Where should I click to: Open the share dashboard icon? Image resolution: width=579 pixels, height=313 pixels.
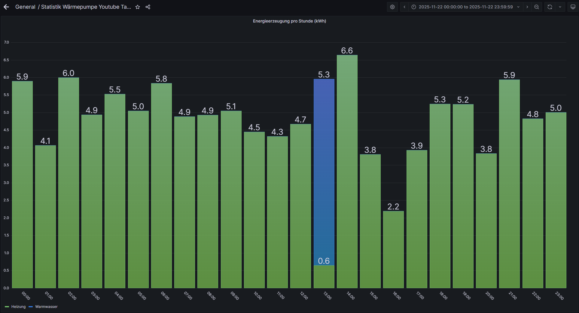[148, 7]
